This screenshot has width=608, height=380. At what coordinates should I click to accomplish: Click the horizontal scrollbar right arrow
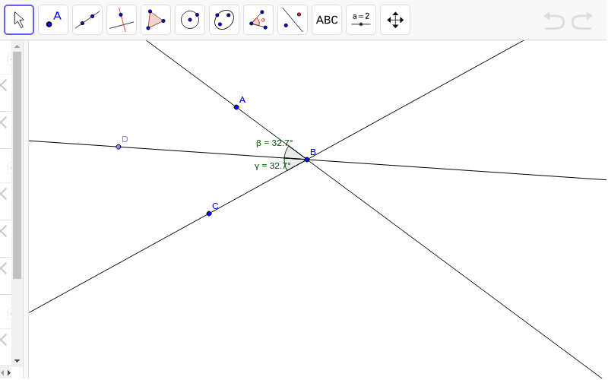pyautogui.click(x=9, y=373)
